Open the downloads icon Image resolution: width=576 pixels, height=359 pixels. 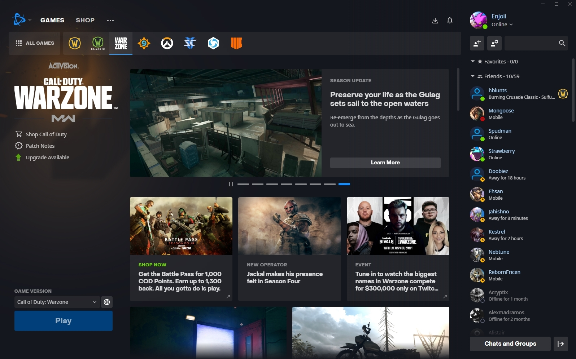(435, 21)
